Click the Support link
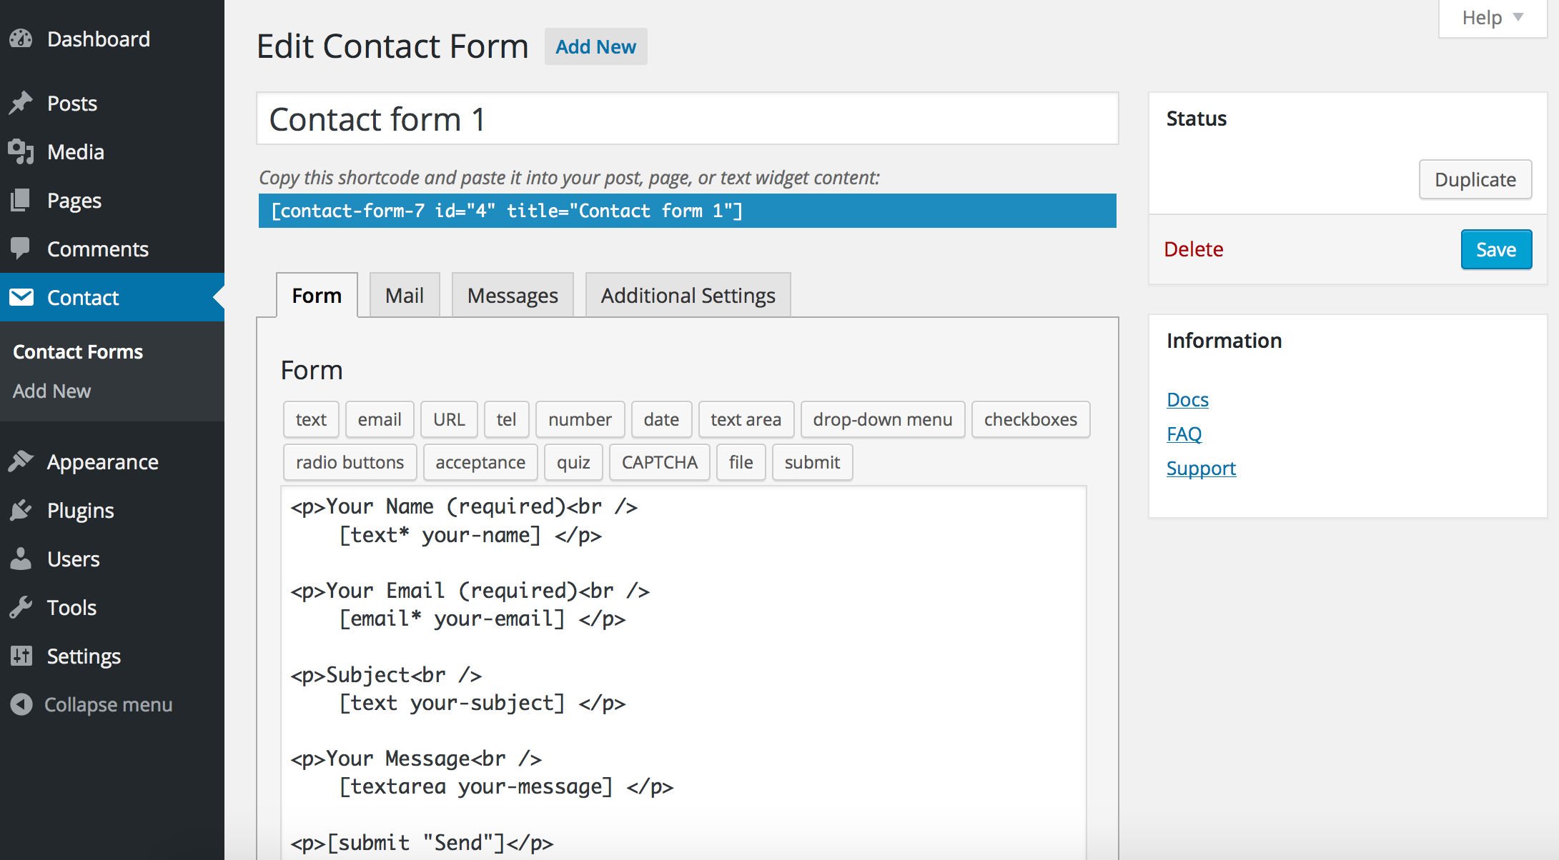This screenshot has width=1559, height=860. pos(1199,467)
